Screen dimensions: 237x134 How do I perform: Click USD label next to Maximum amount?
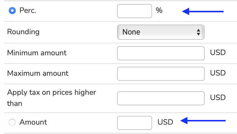[x=218, y=73]
